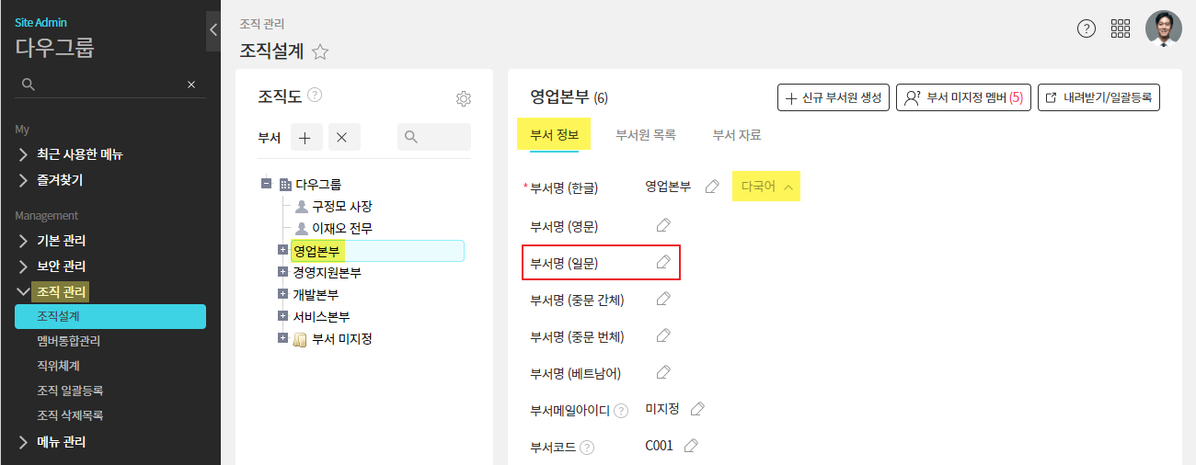The width and height of the screenshot is (1196, 465).
Task: Click the delete department X button
Action: (341, 137)
